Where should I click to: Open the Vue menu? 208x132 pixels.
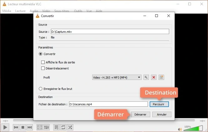pos(89,11)
